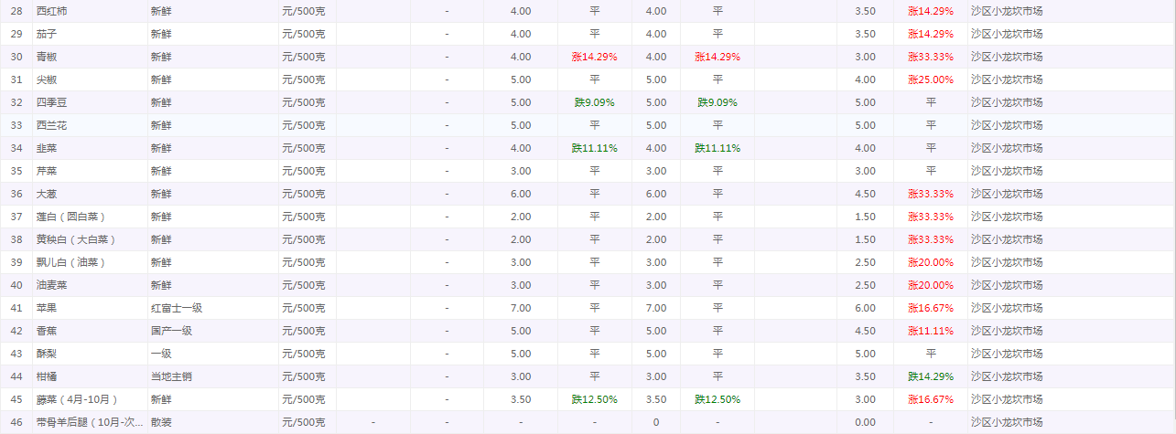1176x434 pixels.
Task: Click the 大葱 product name
Action: (x=46, y=194)
